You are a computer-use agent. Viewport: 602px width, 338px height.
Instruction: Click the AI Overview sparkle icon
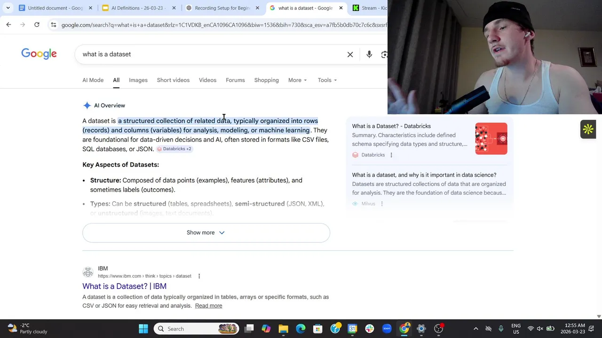pyautogui.click(x=87, y=106)
